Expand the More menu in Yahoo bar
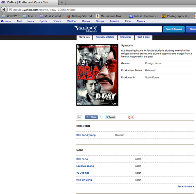The image size is (196, 194). coord(141,21)
